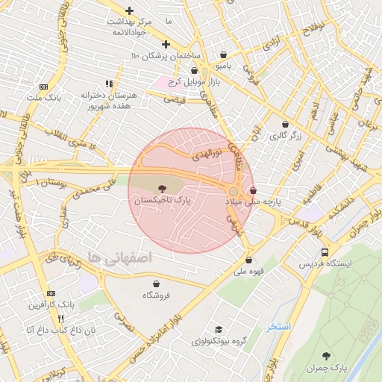Click the Javad-ol-Aemeh health center cross icon
382x382 pixels.
pyautogui.click(x=129, y=10)
